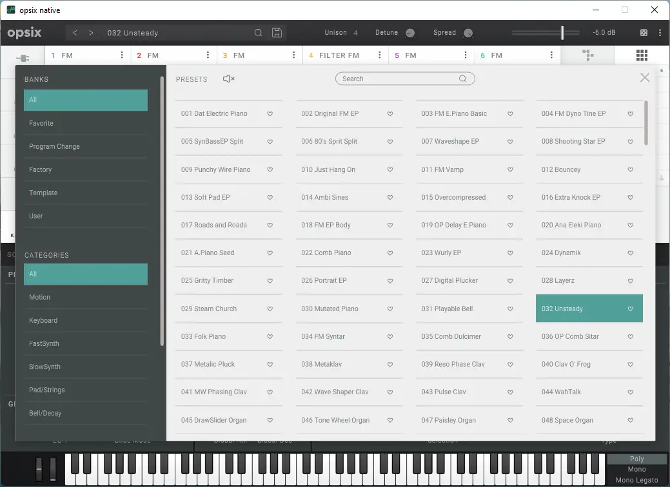Click the preset list scrollbar
Viewport: 670px width, 487px height.
[646, 123]
